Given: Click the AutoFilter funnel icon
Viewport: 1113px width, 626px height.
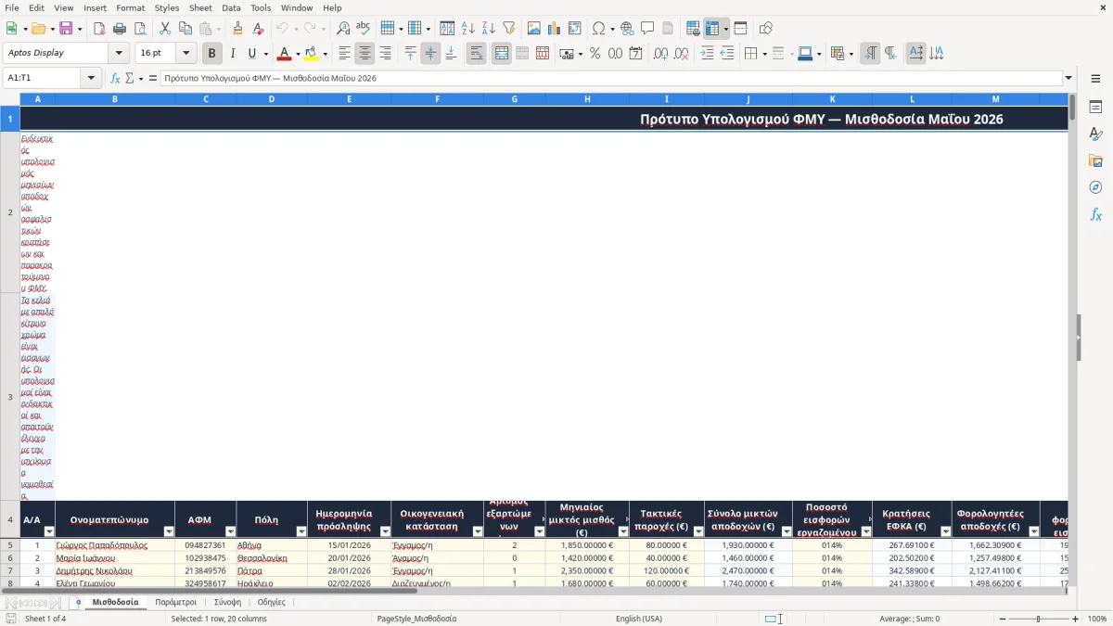Looking at the screenshot, I should (x=509, y=29).
